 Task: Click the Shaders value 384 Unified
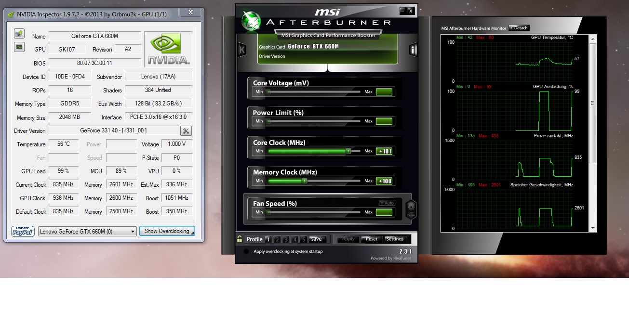159,90
